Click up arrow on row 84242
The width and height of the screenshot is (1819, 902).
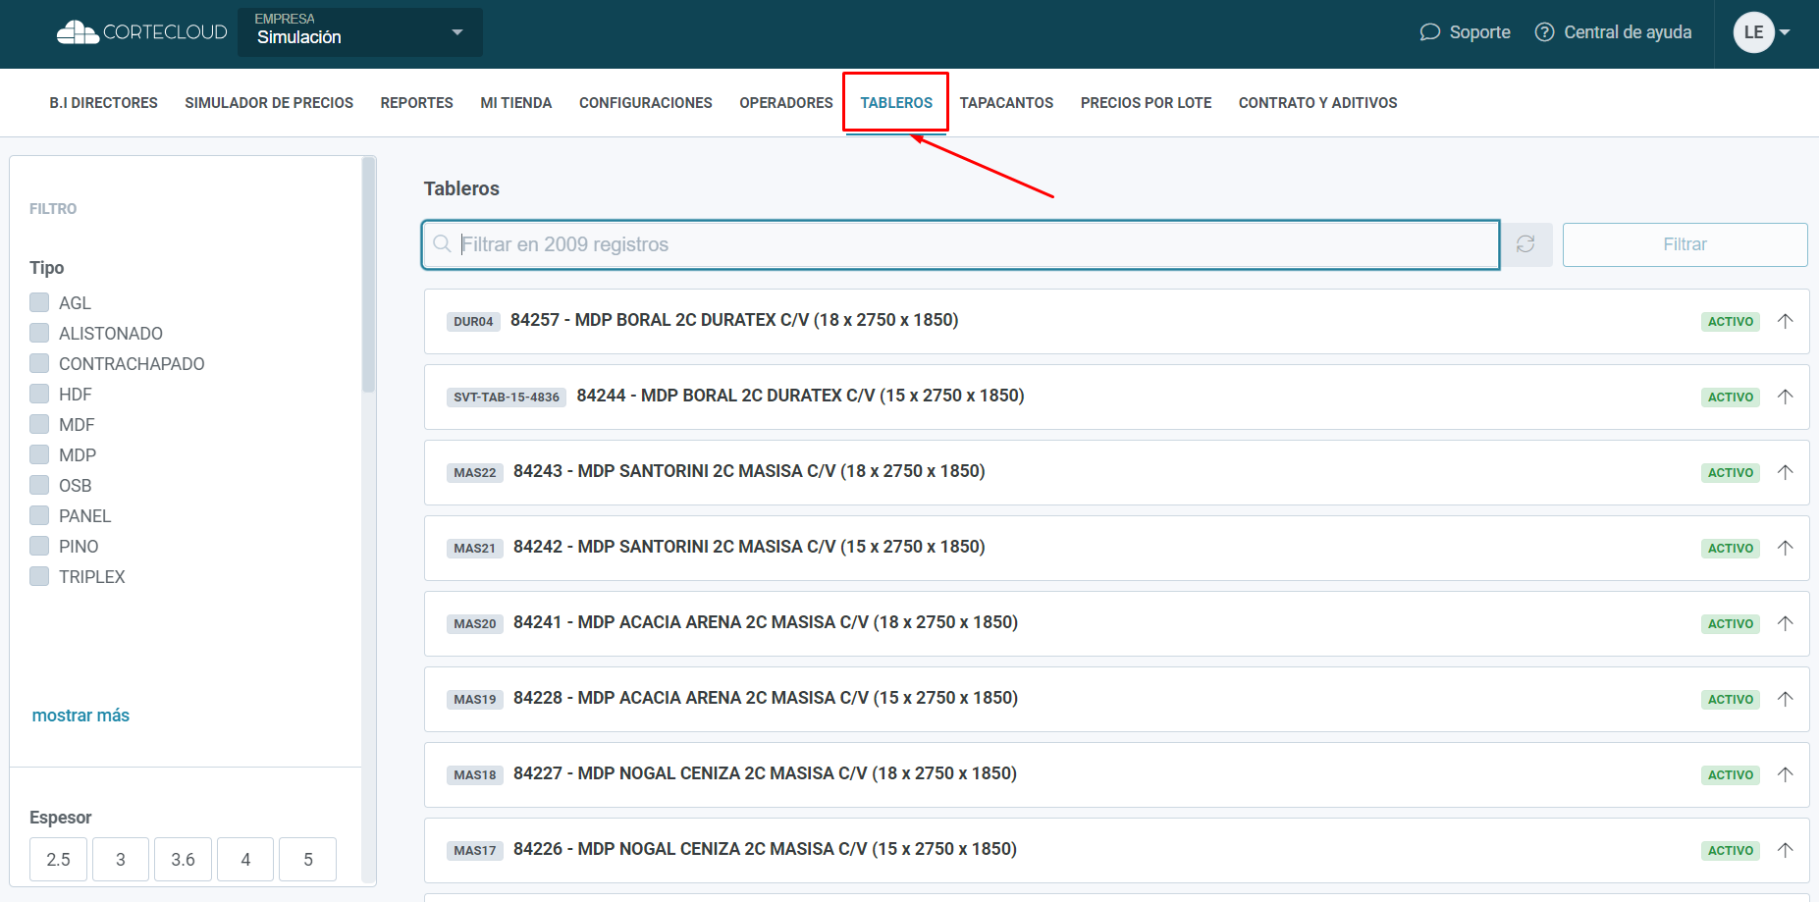click(1786, 548)
